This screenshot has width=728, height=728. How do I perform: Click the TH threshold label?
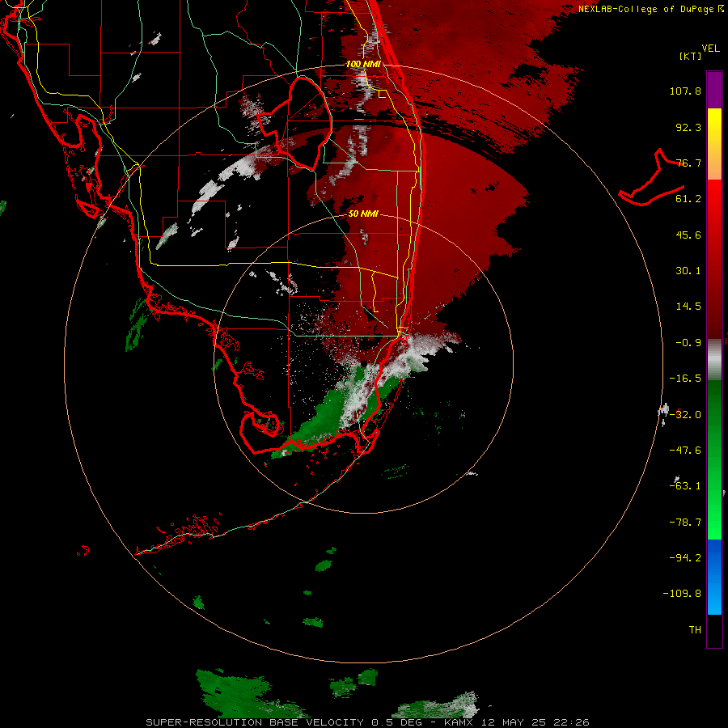click(695, 630)
